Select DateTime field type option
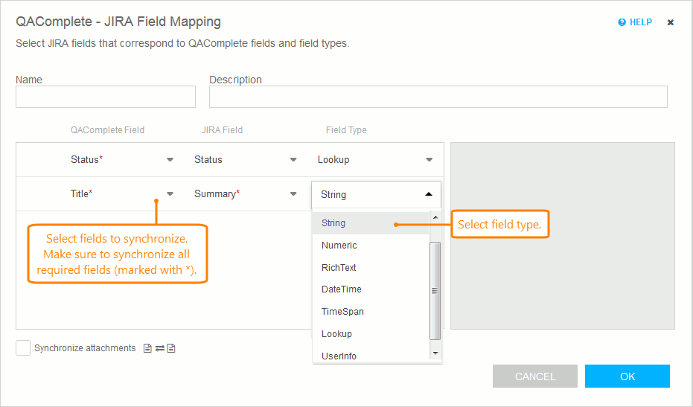This screenshot has height=407, width=693. [x=341, y=289]
